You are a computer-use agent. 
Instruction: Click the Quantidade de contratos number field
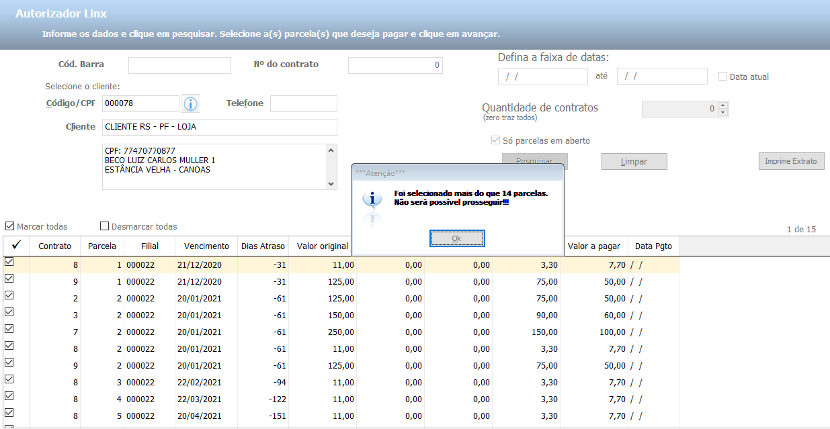click(679, 109)
